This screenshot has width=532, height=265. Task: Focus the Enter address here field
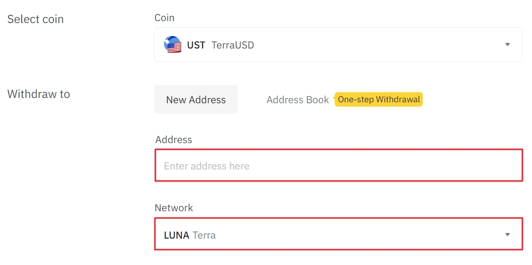206,166
